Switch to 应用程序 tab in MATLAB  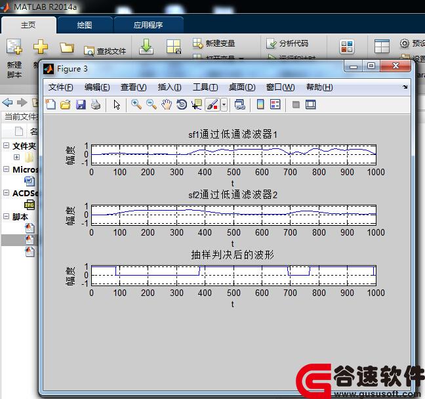click(x=148, y=25)
